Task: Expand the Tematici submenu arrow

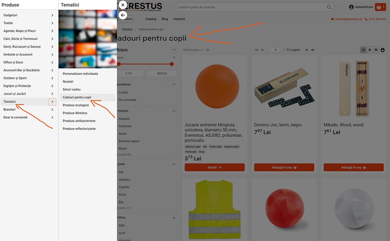Action: 52,102
